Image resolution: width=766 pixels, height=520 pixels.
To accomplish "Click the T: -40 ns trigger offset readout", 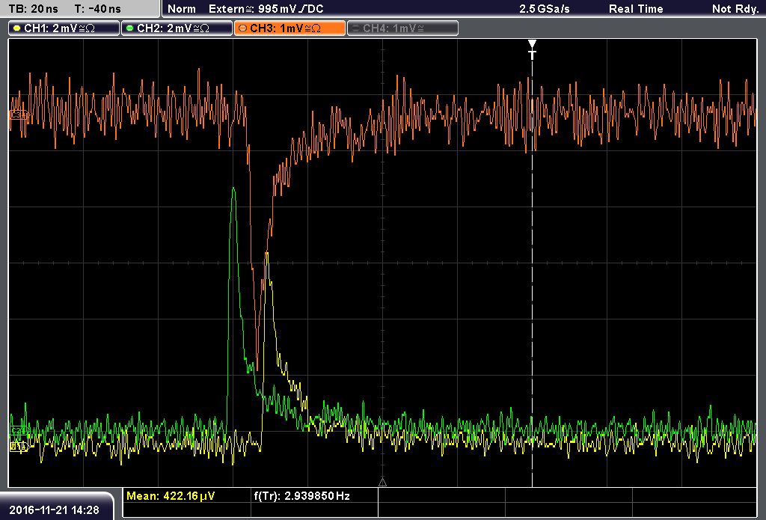I will tap(98, 9).
